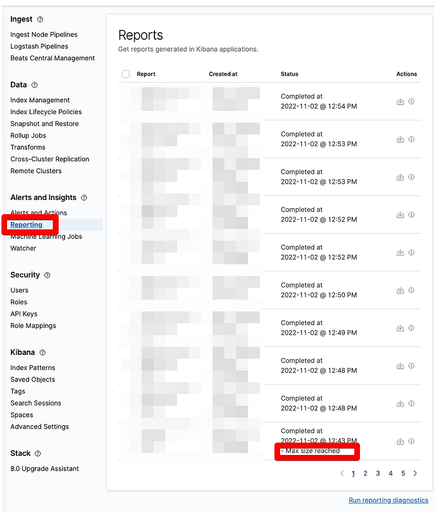Click the next page chevron
This screenshot has width=435, height=512.
point(415,473)
